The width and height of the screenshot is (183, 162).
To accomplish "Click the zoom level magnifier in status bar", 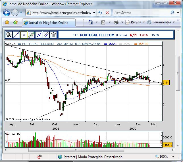I will [157, 156].
